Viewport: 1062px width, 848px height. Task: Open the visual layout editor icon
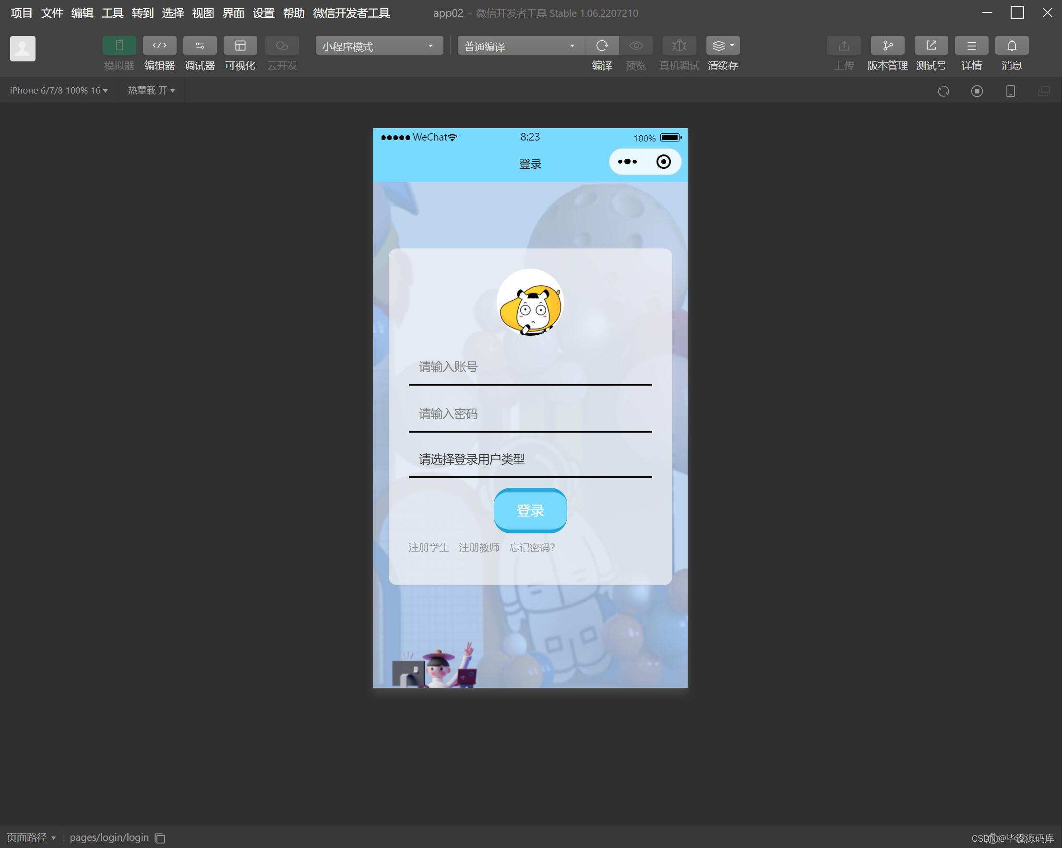240,46
